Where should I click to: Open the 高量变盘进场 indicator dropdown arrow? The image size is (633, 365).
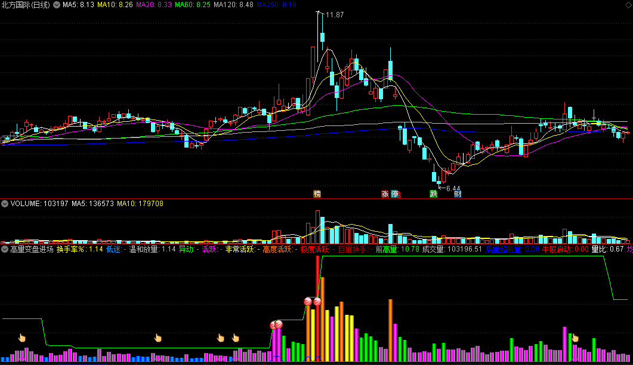tap(5, 249)
